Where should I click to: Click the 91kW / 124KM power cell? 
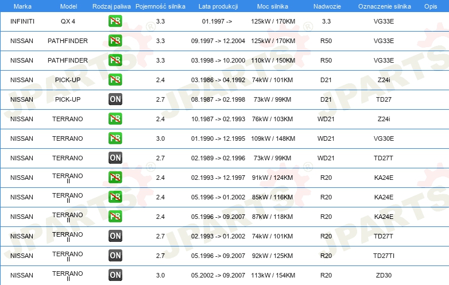(x=272, y=178)
